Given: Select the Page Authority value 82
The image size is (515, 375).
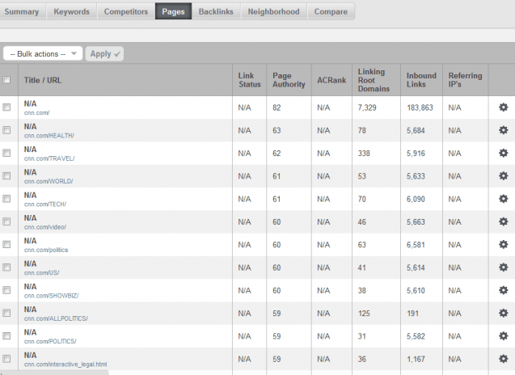Looking at the screenshot, I should [x=276, y=107].
